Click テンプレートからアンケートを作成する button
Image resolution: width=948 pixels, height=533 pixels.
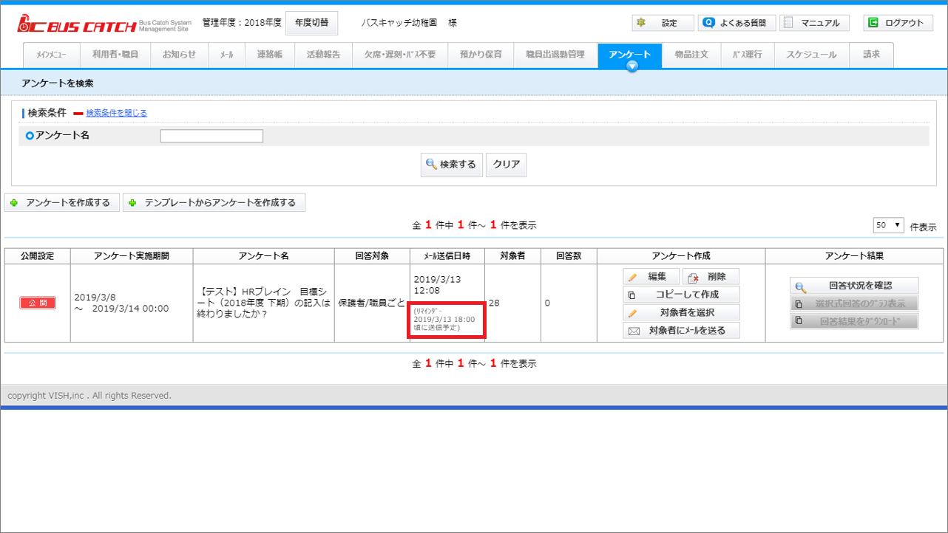[x=214, y=202]
